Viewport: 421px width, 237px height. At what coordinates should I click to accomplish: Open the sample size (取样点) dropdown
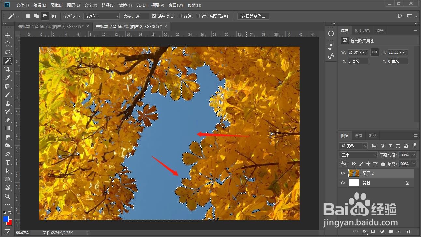click(101, 16)
